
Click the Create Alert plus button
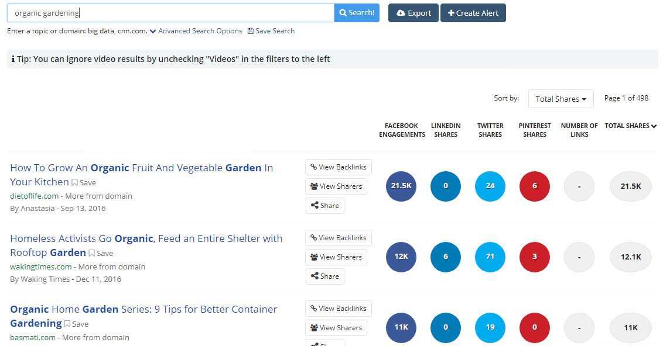coord(473,13)
